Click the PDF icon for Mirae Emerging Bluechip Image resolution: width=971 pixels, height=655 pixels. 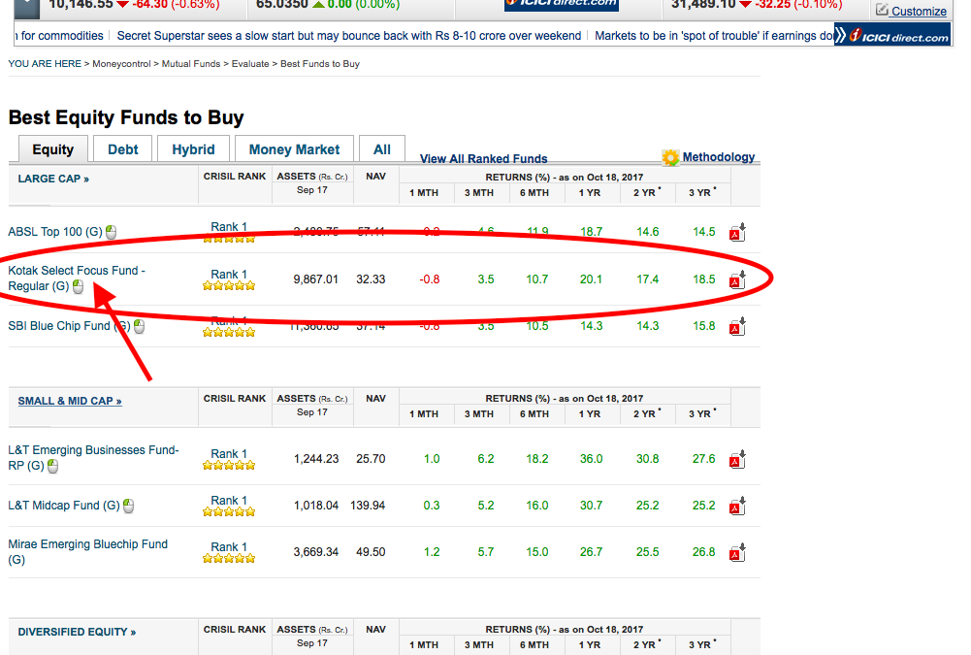[x=737, y=553]
